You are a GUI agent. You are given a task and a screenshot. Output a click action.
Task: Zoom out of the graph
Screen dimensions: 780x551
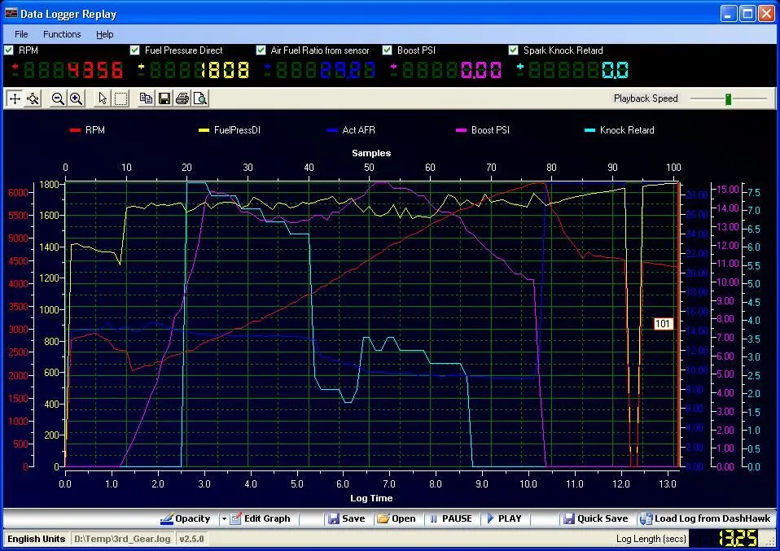58,98
